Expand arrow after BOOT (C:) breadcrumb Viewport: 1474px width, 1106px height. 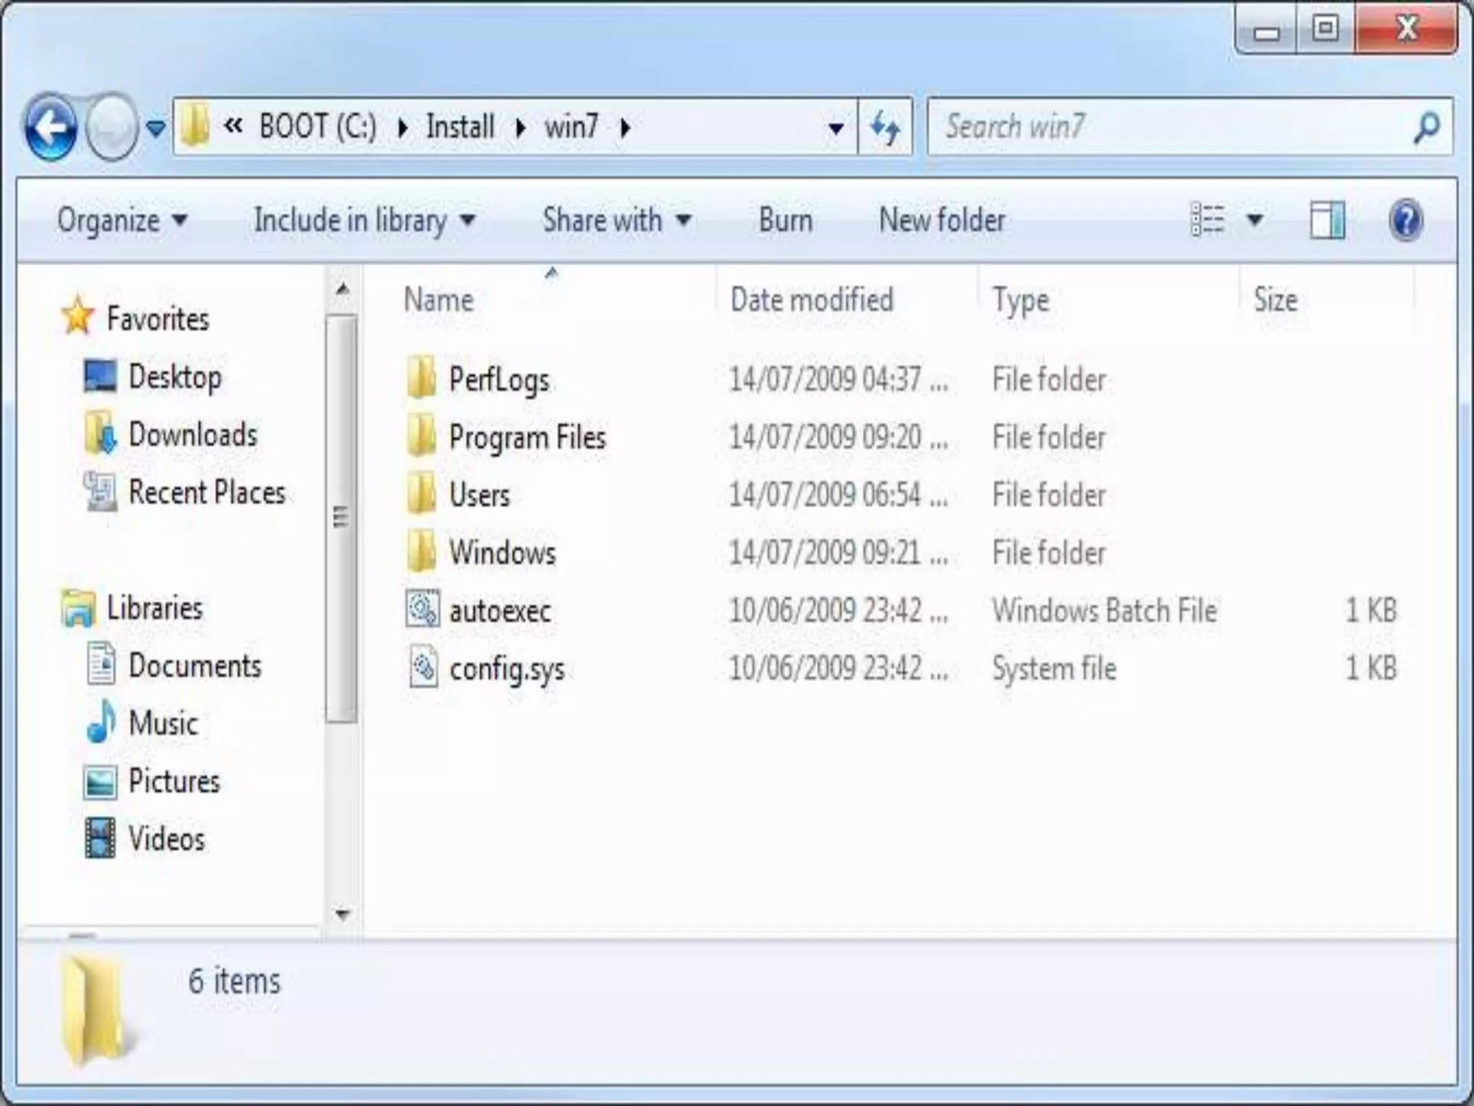click(x=402, y=128)
